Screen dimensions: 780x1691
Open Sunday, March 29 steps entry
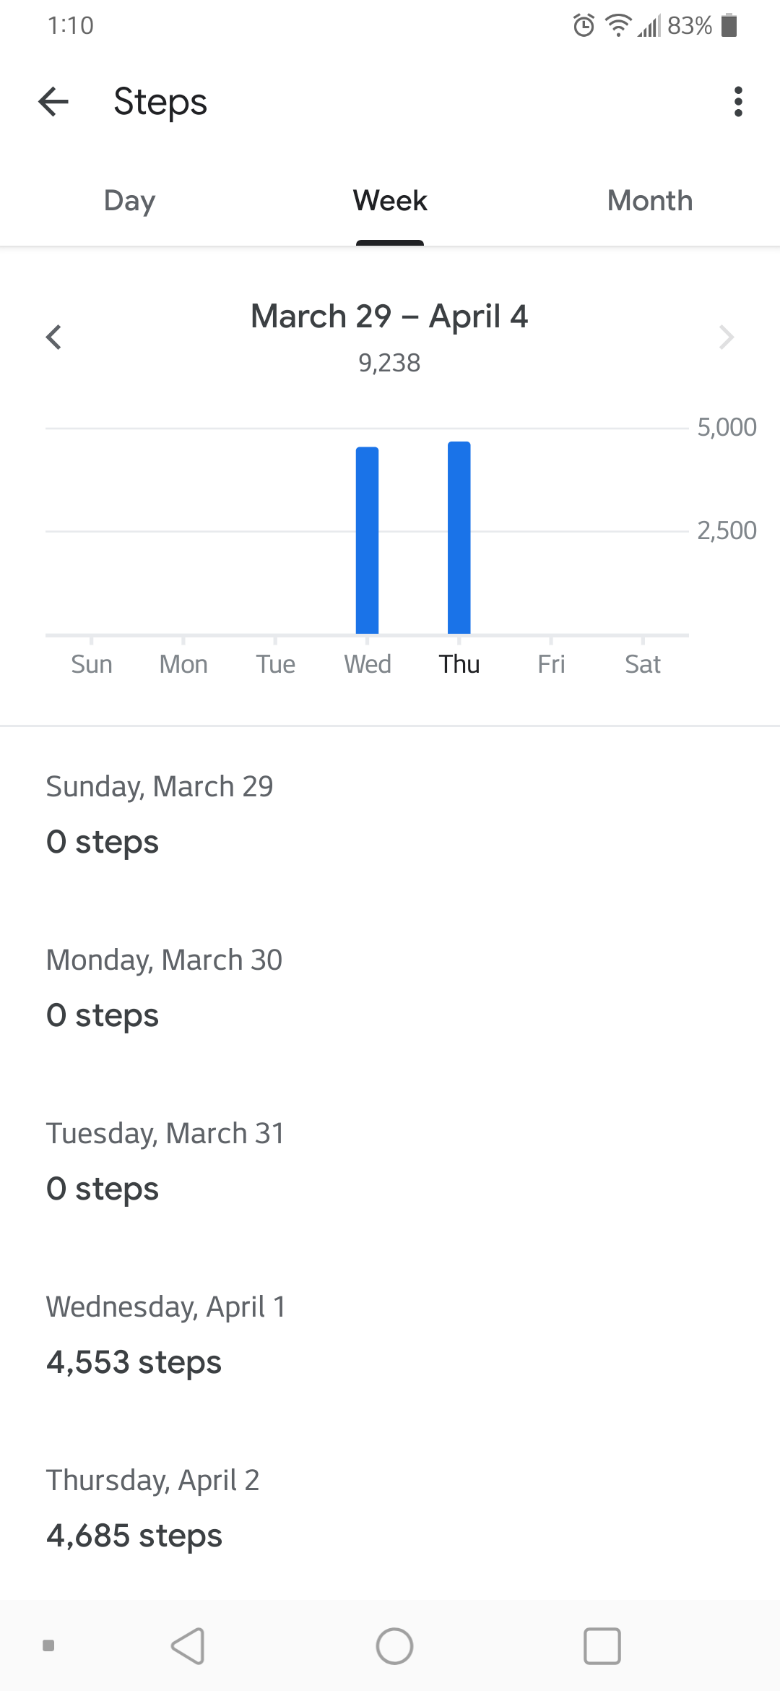click(390, 814)
